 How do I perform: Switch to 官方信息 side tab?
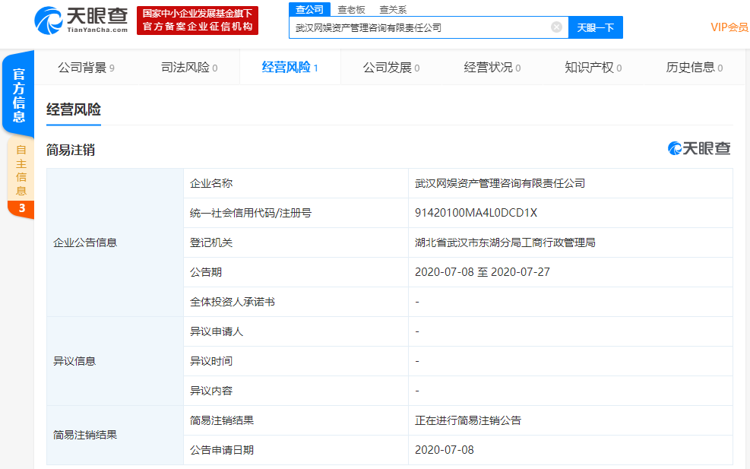pyautogui.click(x=19, y=94)
